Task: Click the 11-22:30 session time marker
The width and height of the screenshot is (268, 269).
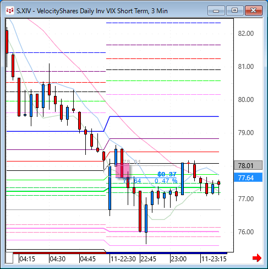Action: pos(123,259)
